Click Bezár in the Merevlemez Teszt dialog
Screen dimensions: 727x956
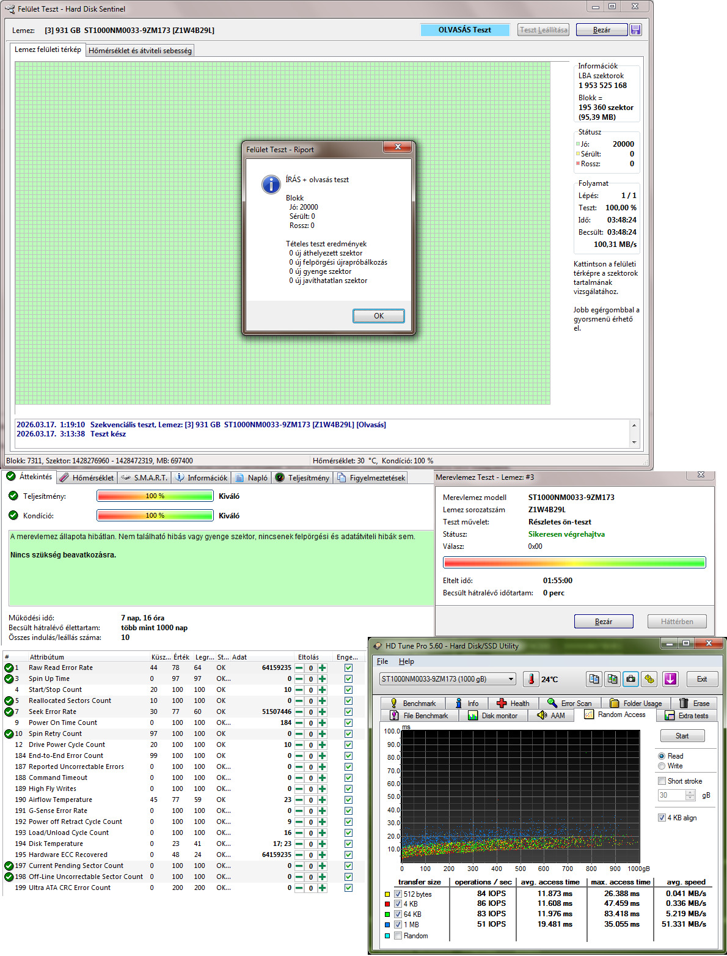coord(604,622)
